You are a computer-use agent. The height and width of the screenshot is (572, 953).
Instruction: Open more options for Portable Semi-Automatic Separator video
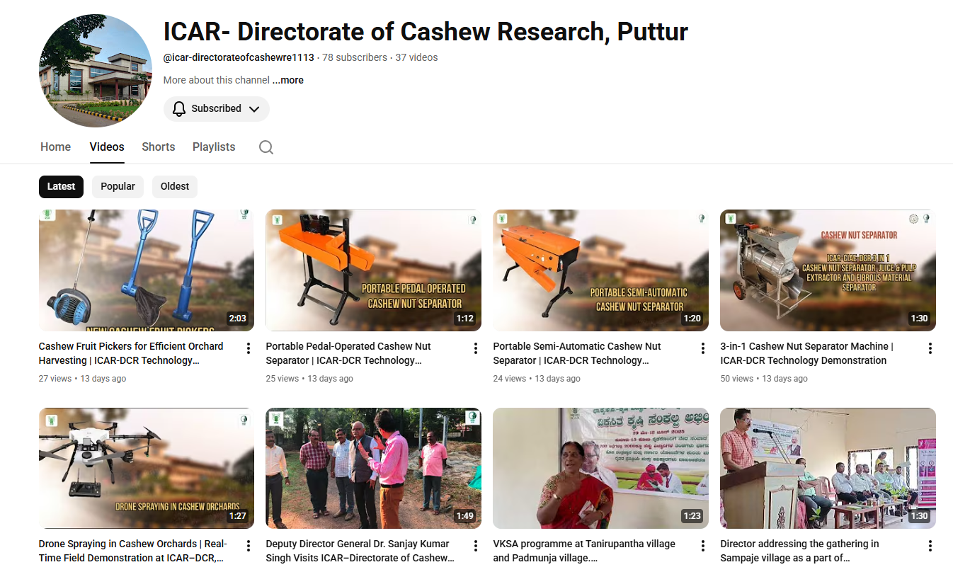pos(703,348)
